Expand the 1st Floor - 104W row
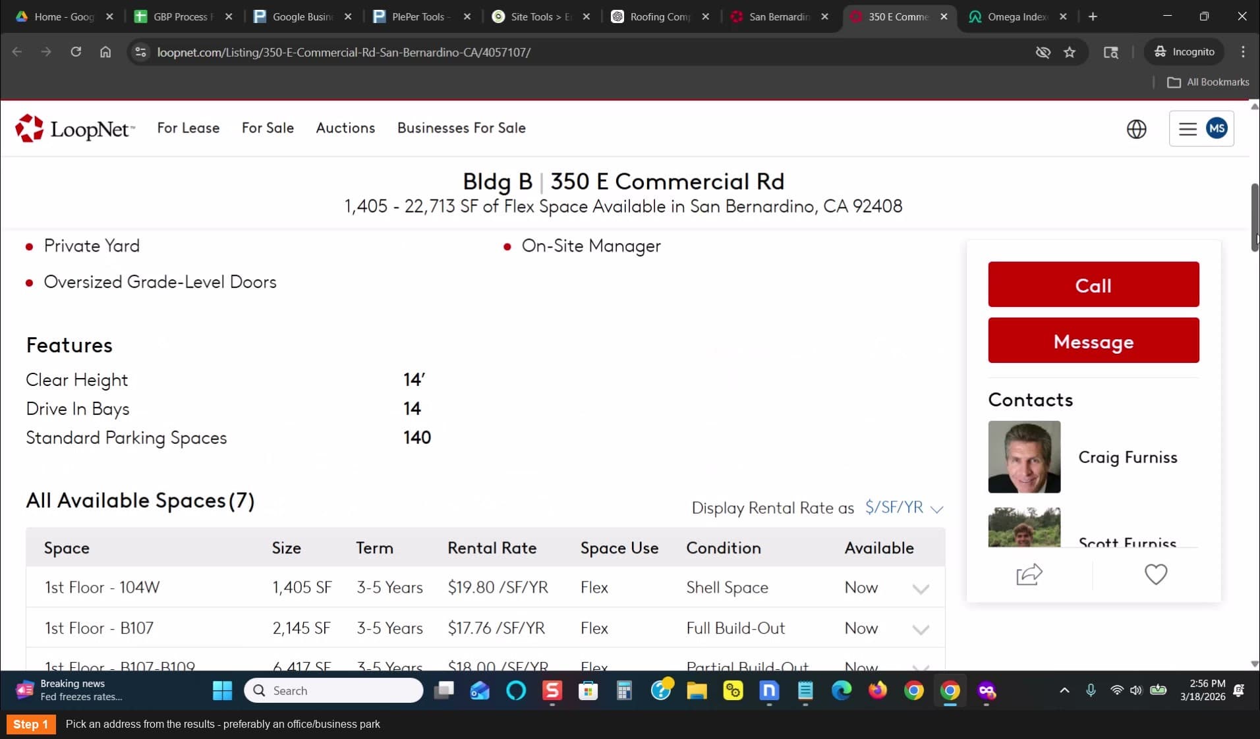1260x739 pixels. [x=921, y=588]
